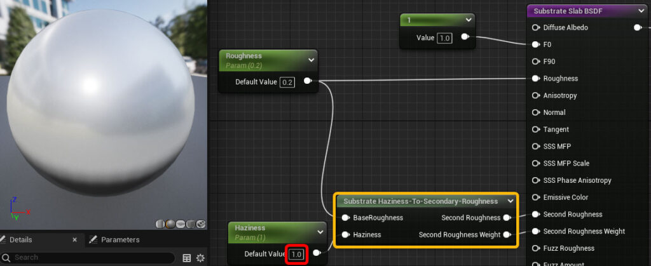Open the Details table view icon
651x266 pixels.
click(186, 258)
